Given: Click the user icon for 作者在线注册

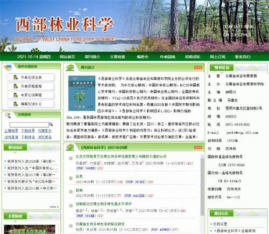Looking at the screenshot, I should pos(16,78).
